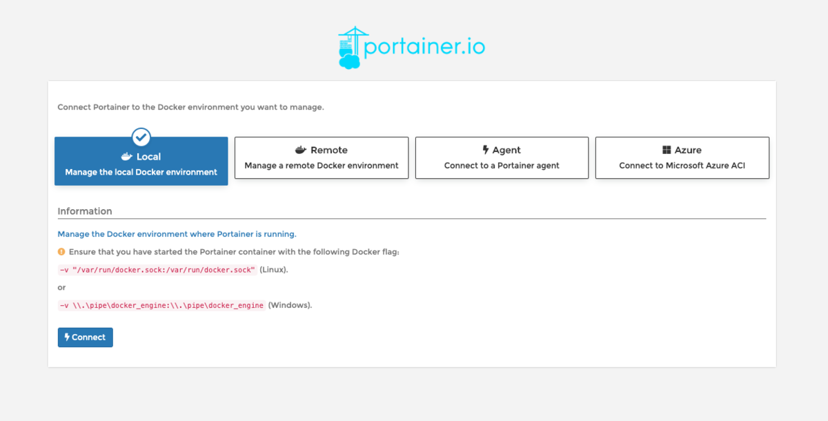Click the orange warning icon in Information
The width and height of the screenshot is (828, 421).
click(62, 251)
